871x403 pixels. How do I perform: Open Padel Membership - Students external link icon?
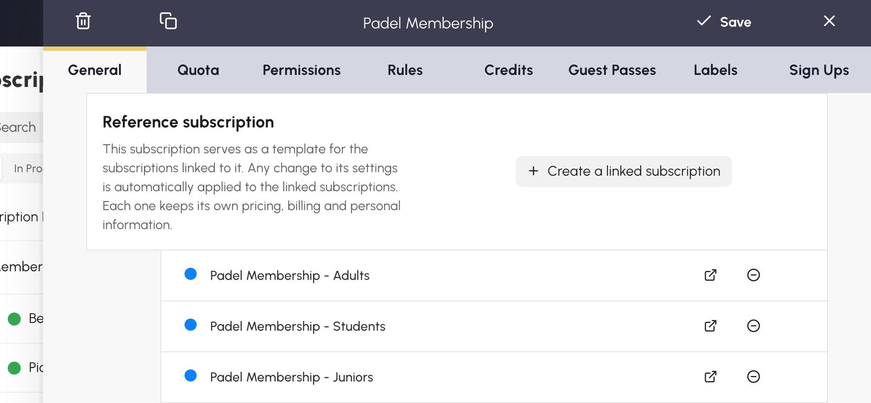coord(710,326)
